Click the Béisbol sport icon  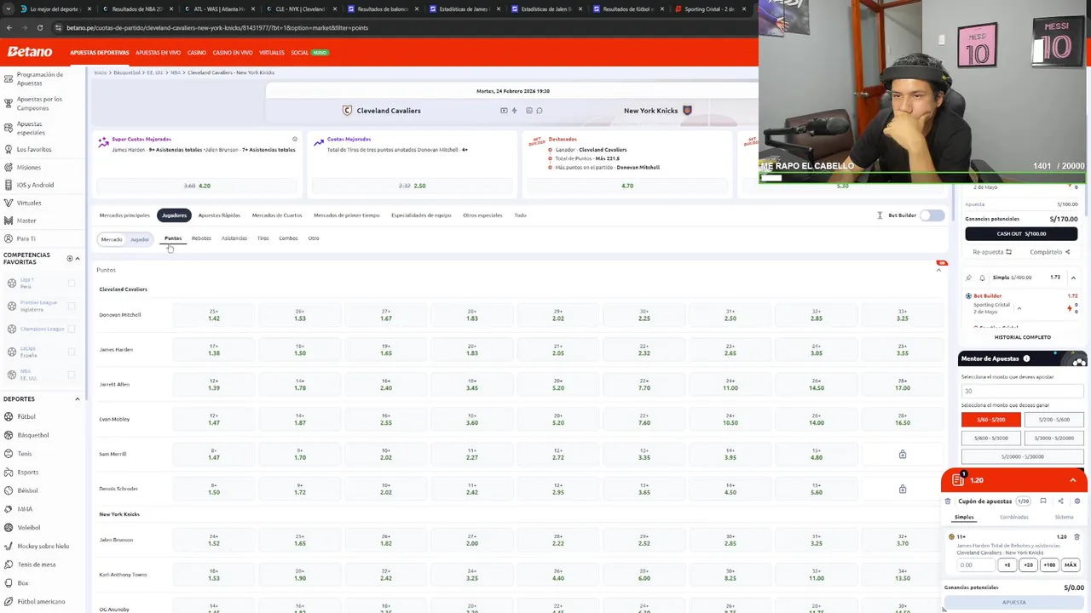[x=9, y=490]
